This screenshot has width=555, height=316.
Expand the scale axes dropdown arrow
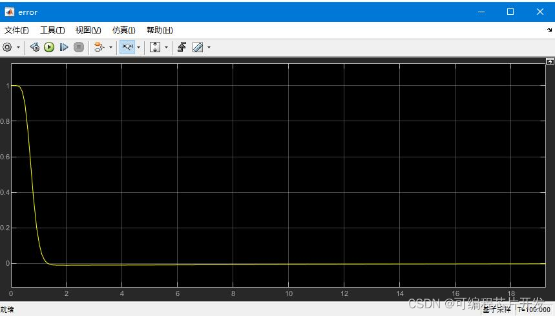click(x=166, y=47)
